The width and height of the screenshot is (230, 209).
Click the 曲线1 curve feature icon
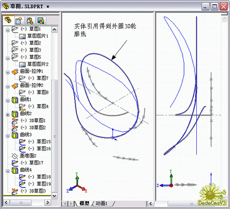point(15,100)
